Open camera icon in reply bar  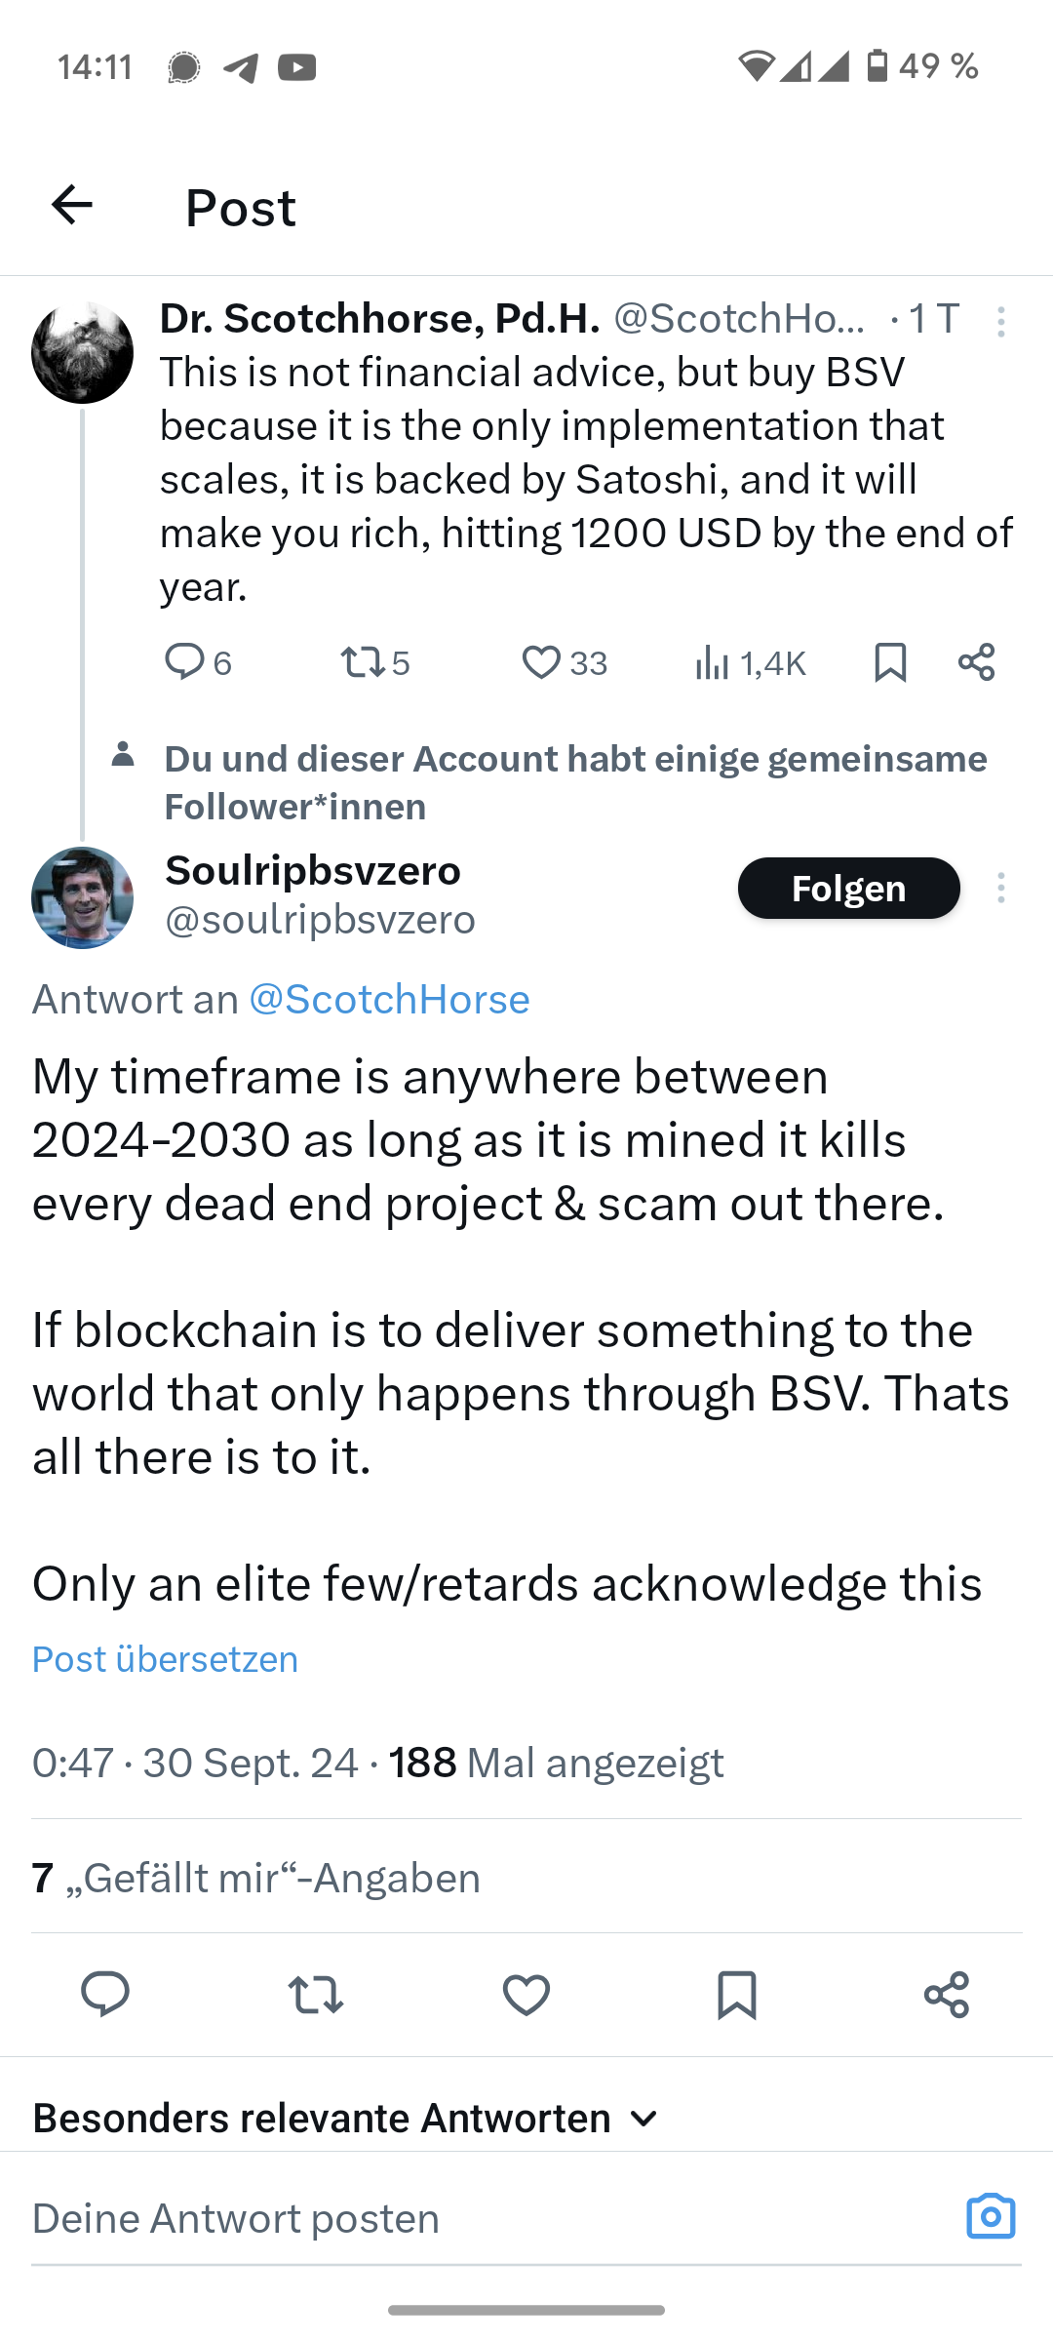click(991, 2217)
